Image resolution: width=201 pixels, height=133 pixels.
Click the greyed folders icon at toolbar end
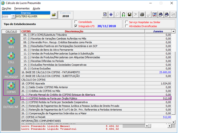173,14
